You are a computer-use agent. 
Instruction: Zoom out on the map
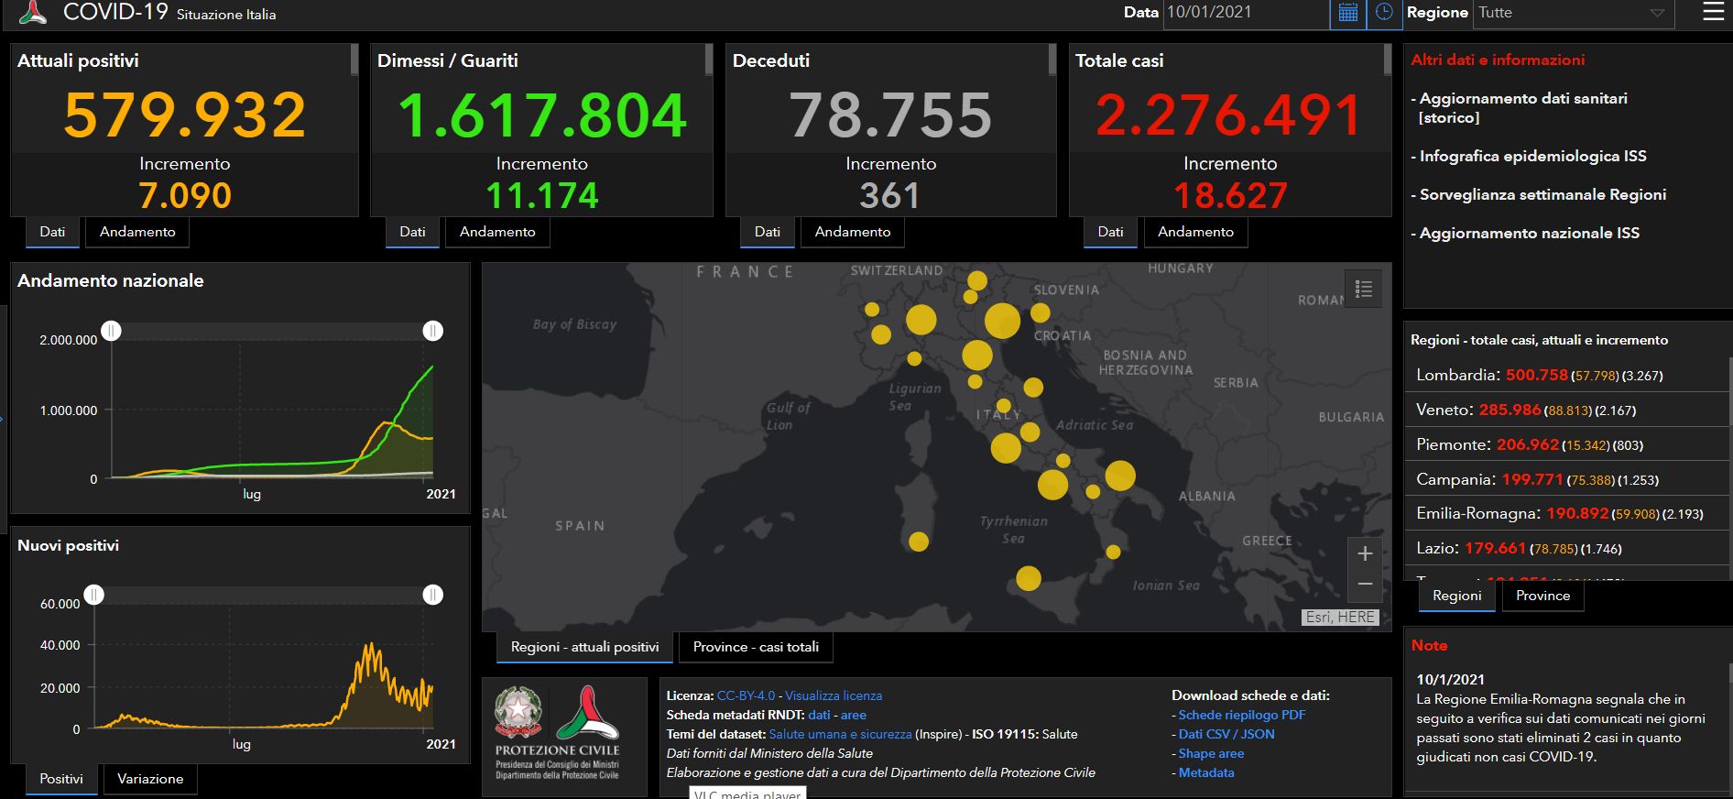click(x=1365, y=585)
